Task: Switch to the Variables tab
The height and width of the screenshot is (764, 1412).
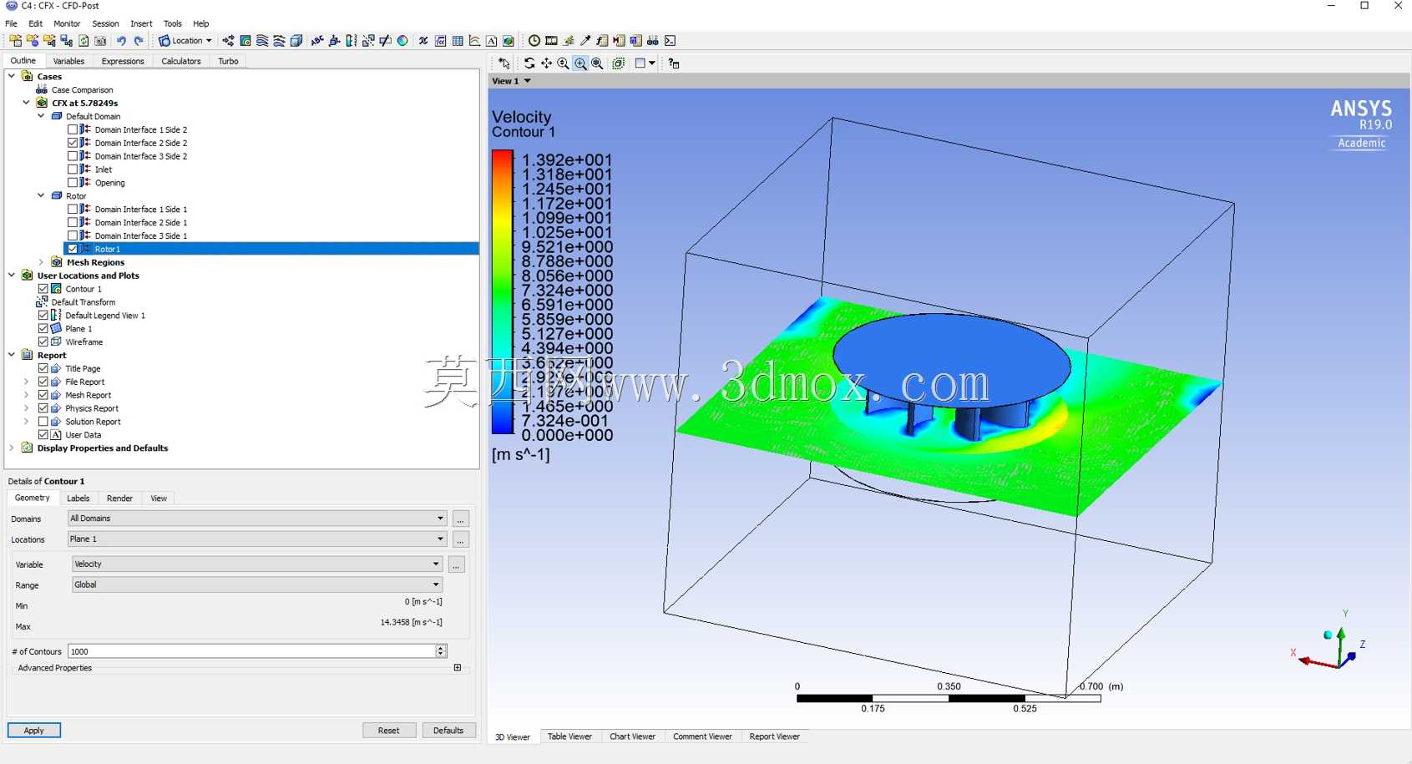Action: click(68, 61)
